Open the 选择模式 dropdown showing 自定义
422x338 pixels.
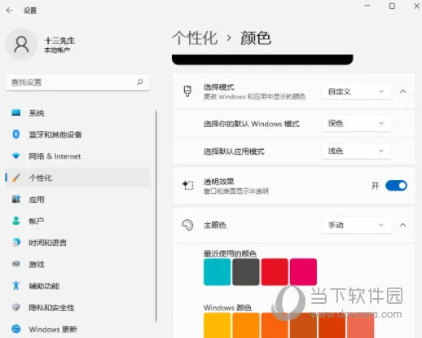[x=357, y=91]
